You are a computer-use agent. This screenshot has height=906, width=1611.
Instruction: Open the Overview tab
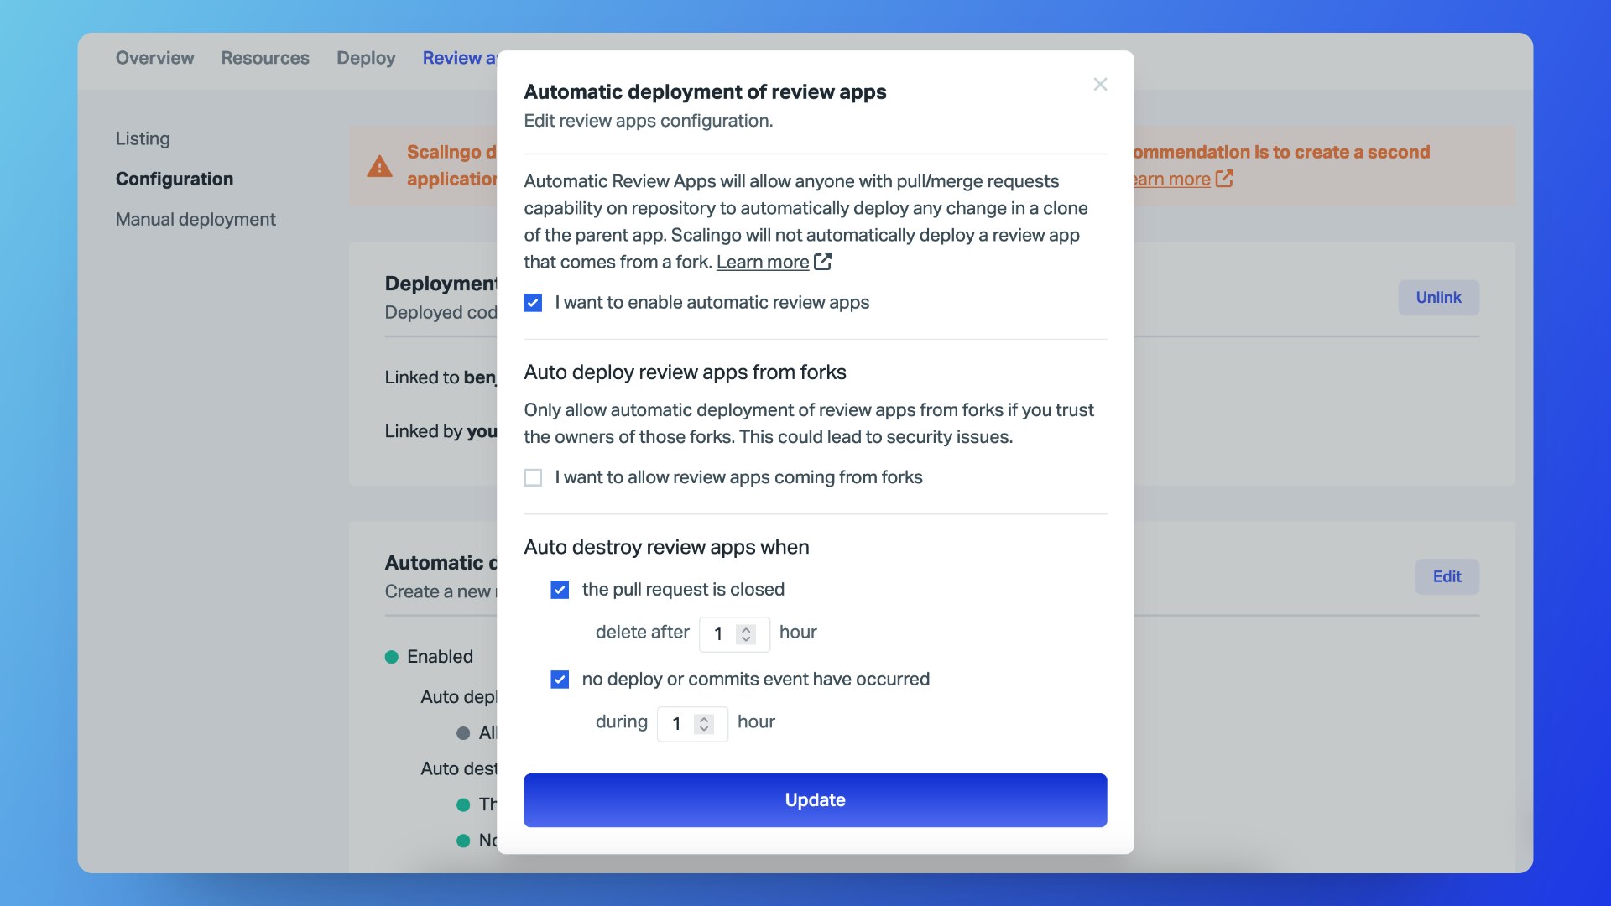tap(154, 58)
